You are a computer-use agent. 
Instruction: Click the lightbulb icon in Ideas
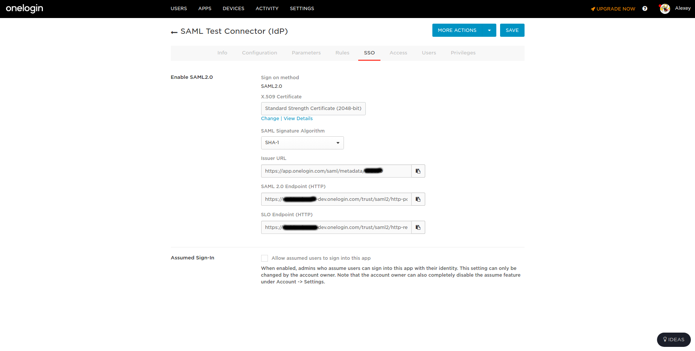click(x=665, y=339)
